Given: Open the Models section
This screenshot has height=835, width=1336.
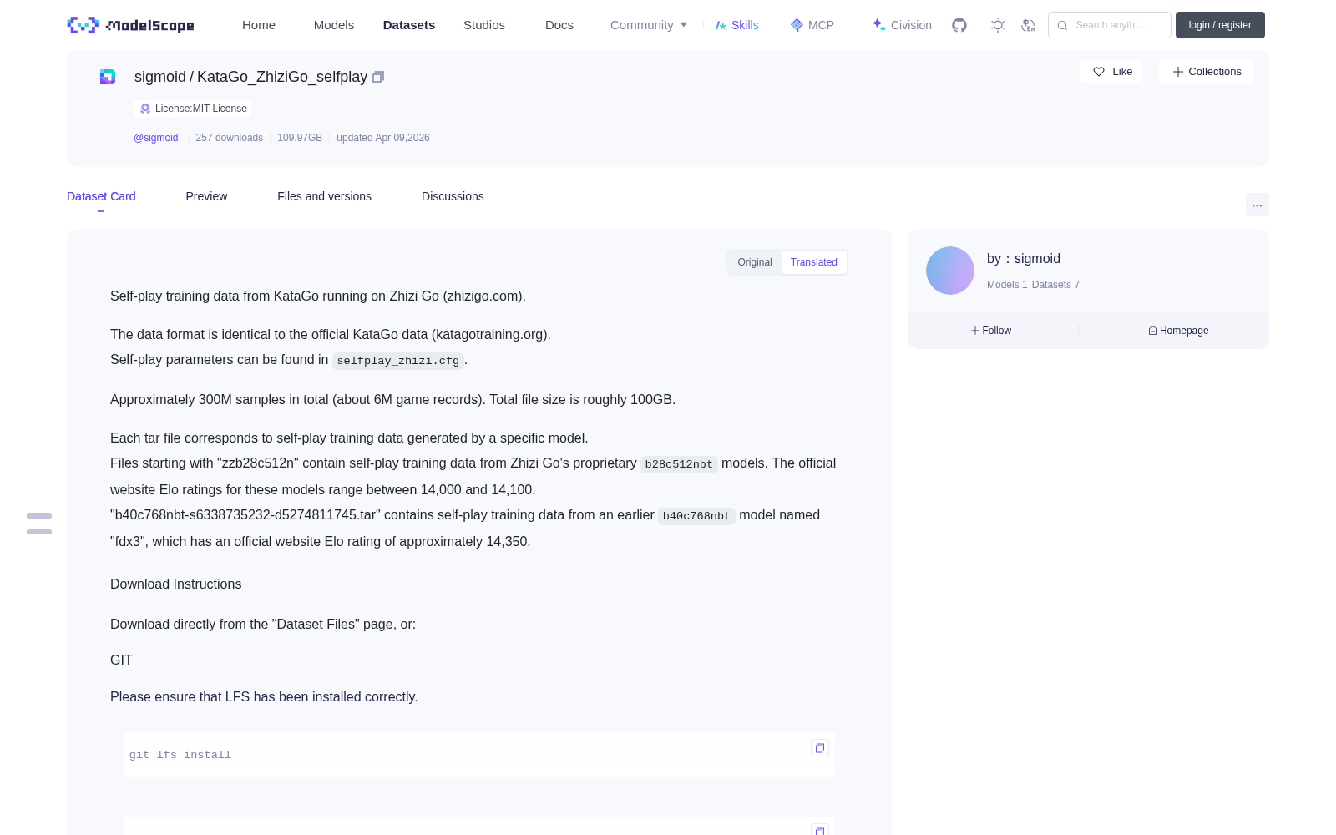Looking at the screenshot, I should pos(334,25).
